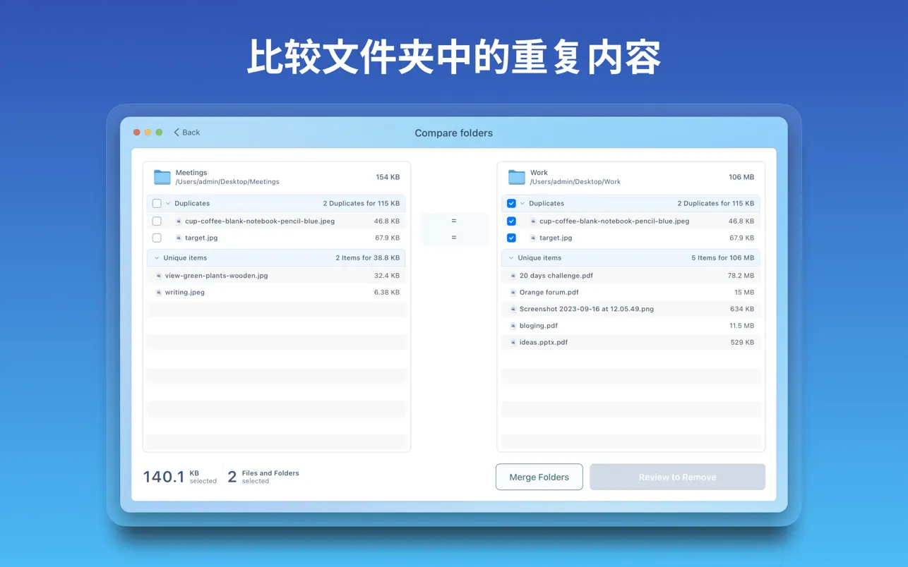Click Review to Remove button

pyautogui.click(x=678, y=477)
